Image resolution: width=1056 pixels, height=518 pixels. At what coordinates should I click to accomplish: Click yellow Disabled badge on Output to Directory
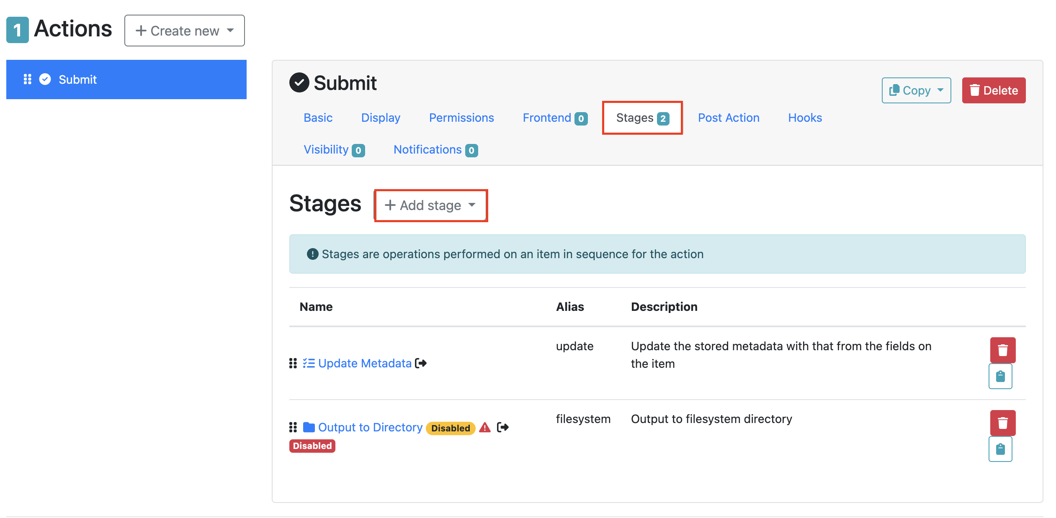pyautogui.click(x=450, y=428)
